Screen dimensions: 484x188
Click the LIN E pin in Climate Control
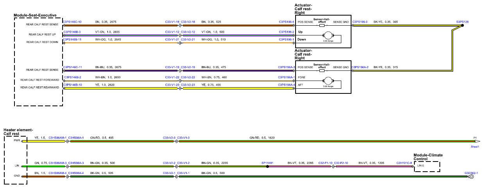[x=420, y=166]
